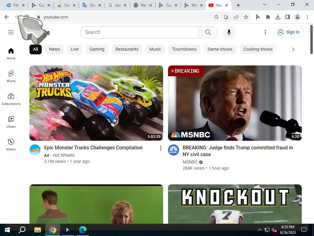
Task: Click the 6:35 PM taskbar clock
Action: point(288,230)
